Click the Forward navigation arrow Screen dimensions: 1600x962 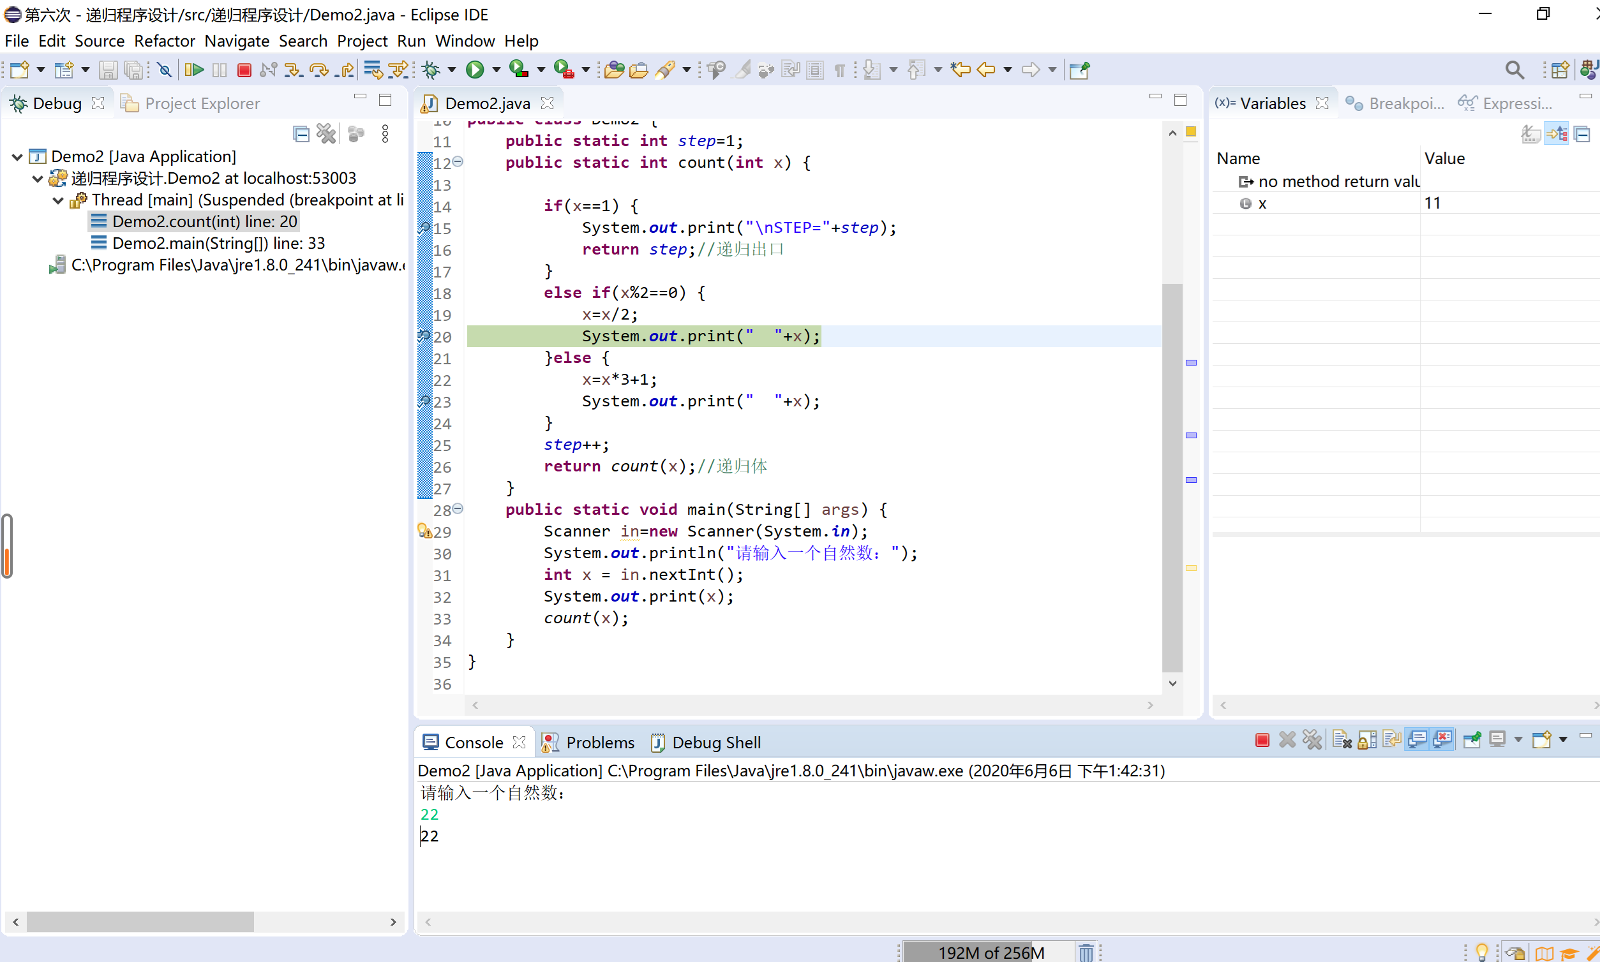click(1031, 70)
